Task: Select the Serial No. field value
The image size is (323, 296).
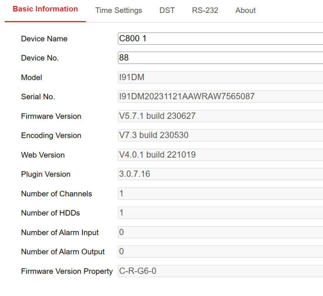Action: pos(220,96)
